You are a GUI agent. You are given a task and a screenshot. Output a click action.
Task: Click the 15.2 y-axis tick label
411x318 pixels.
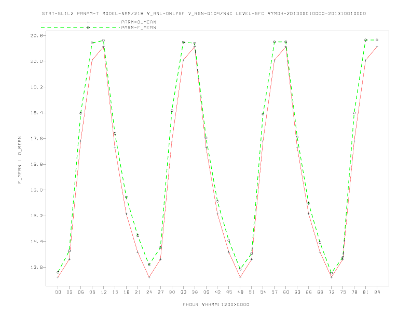tap(36, 216)
